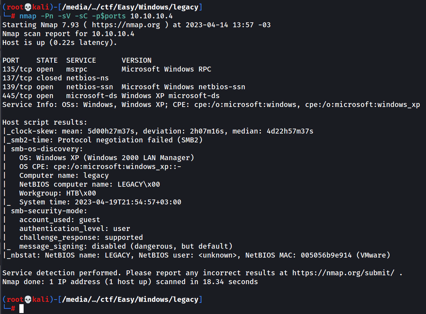Image resolution: width=426 pixels, height=314 pixels.
Task: Open the https://nmap.org link in the Starting line
Action: click(126, 25)
